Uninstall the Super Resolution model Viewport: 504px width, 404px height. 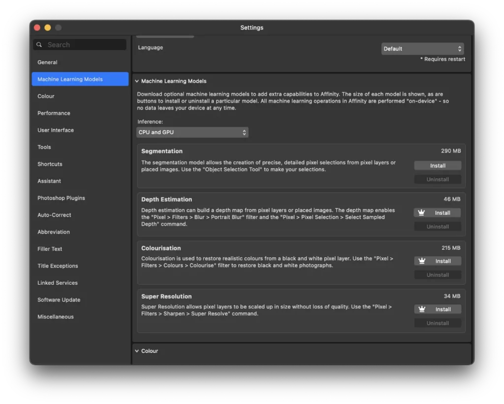click(438, 323)
